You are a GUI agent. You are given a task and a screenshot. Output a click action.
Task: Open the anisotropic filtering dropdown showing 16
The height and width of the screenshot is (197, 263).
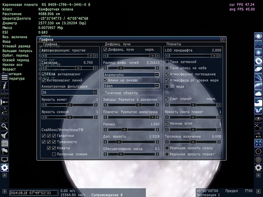tap(70, 92)
